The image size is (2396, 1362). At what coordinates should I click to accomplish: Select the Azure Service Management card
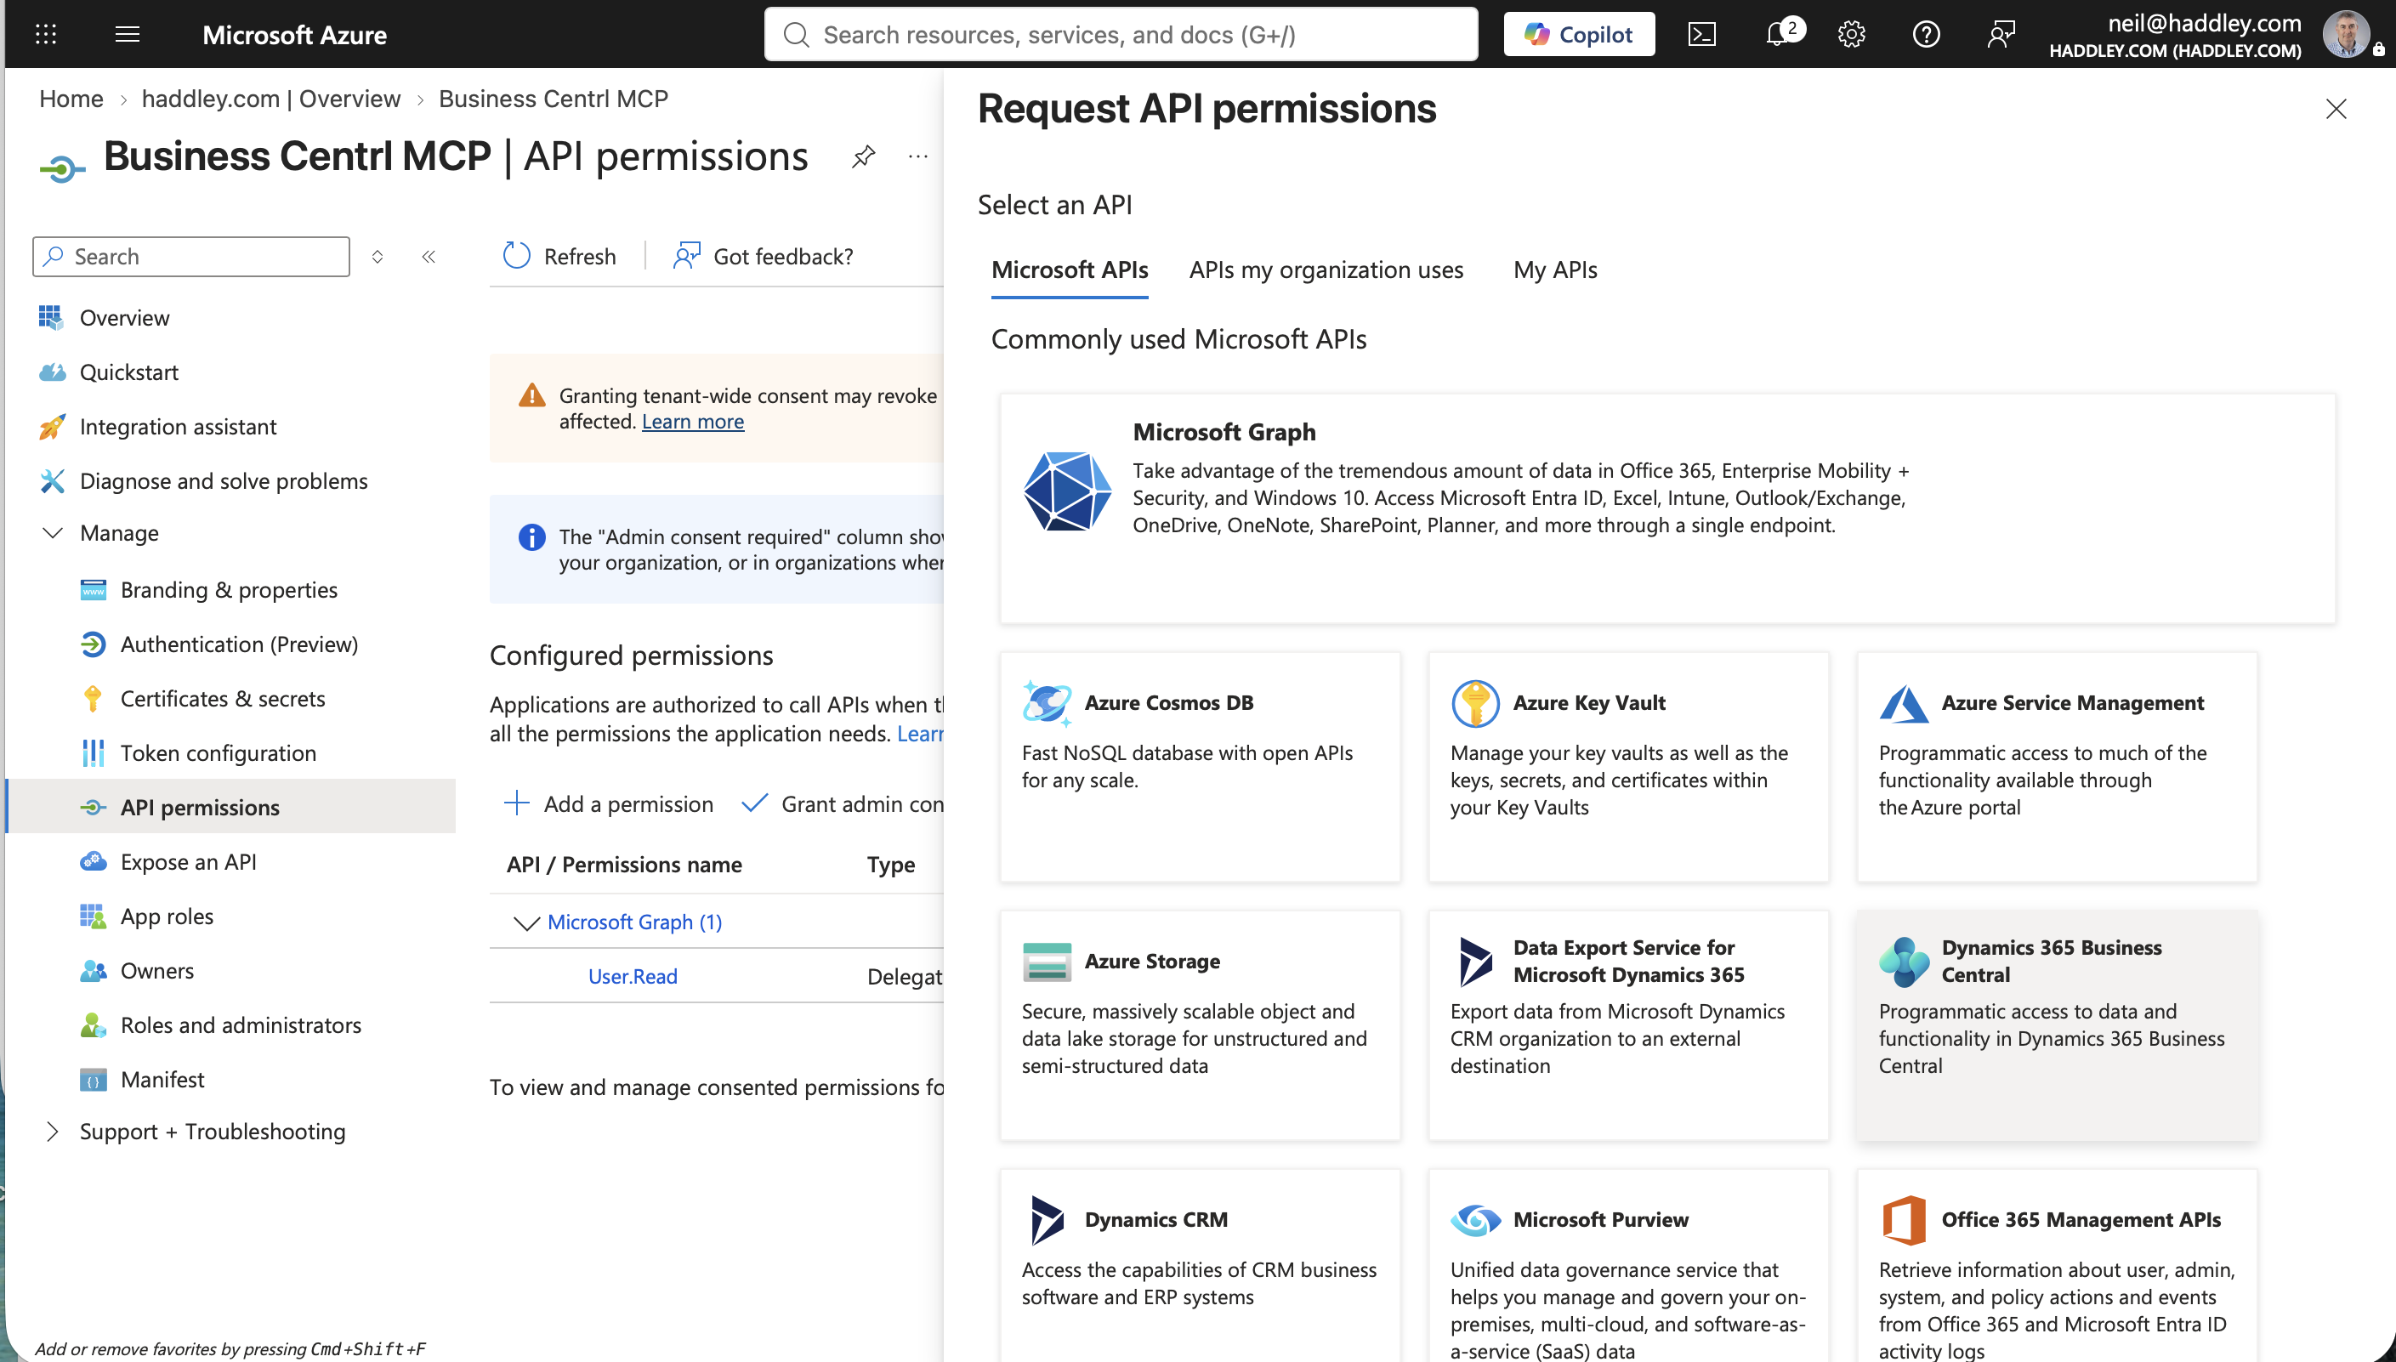click(2057, 767)
